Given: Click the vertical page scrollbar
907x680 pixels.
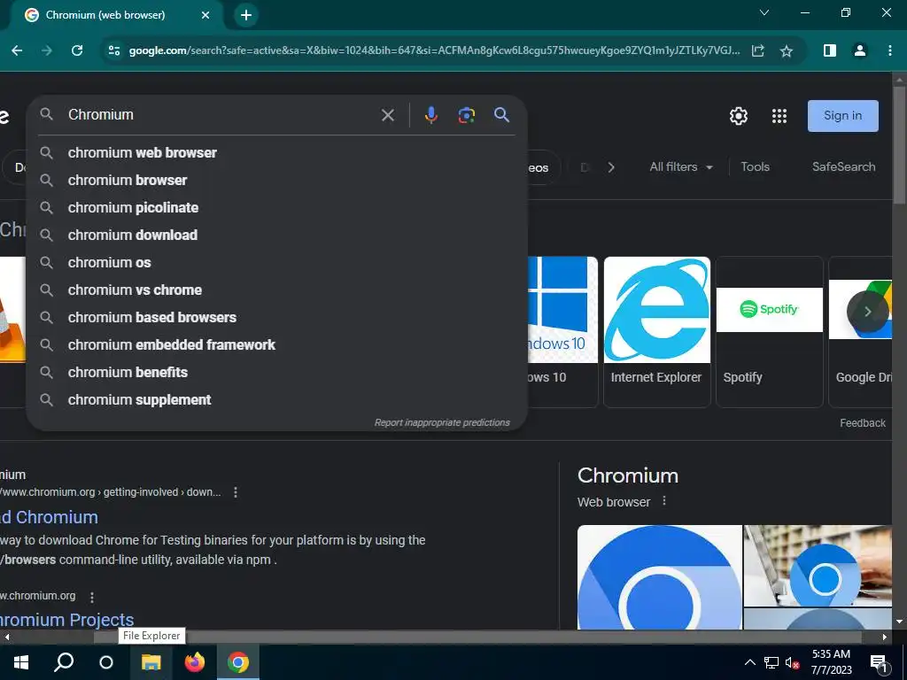Looking at the screenshot, I should 899,144.
